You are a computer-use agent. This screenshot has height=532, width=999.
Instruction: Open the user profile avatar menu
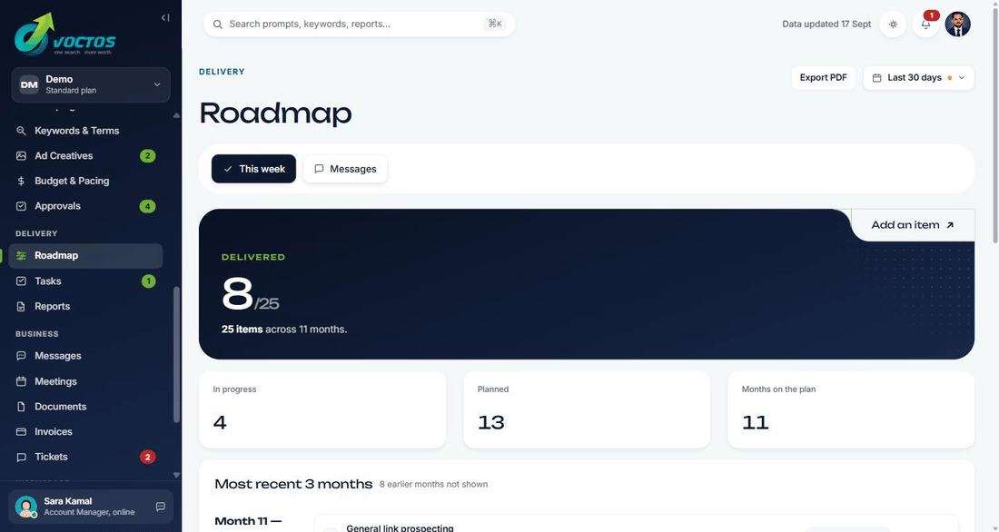pos(957,25)
